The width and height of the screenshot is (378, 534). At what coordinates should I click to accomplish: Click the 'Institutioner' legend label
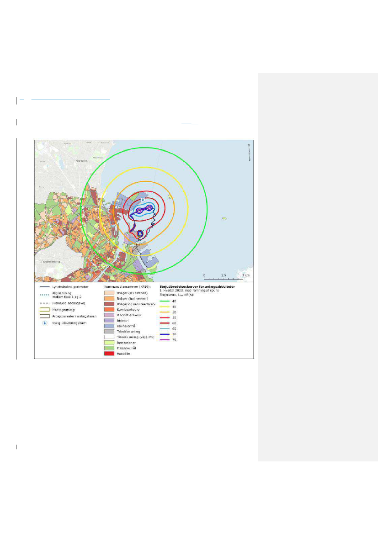coord(126,343)
